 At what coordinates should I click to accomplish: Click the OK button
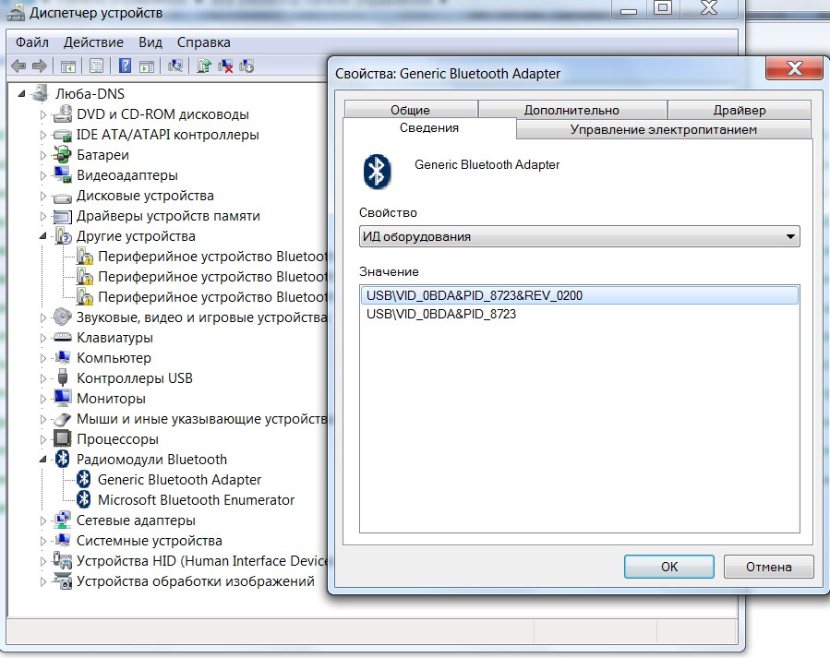(x=669, y=567)
